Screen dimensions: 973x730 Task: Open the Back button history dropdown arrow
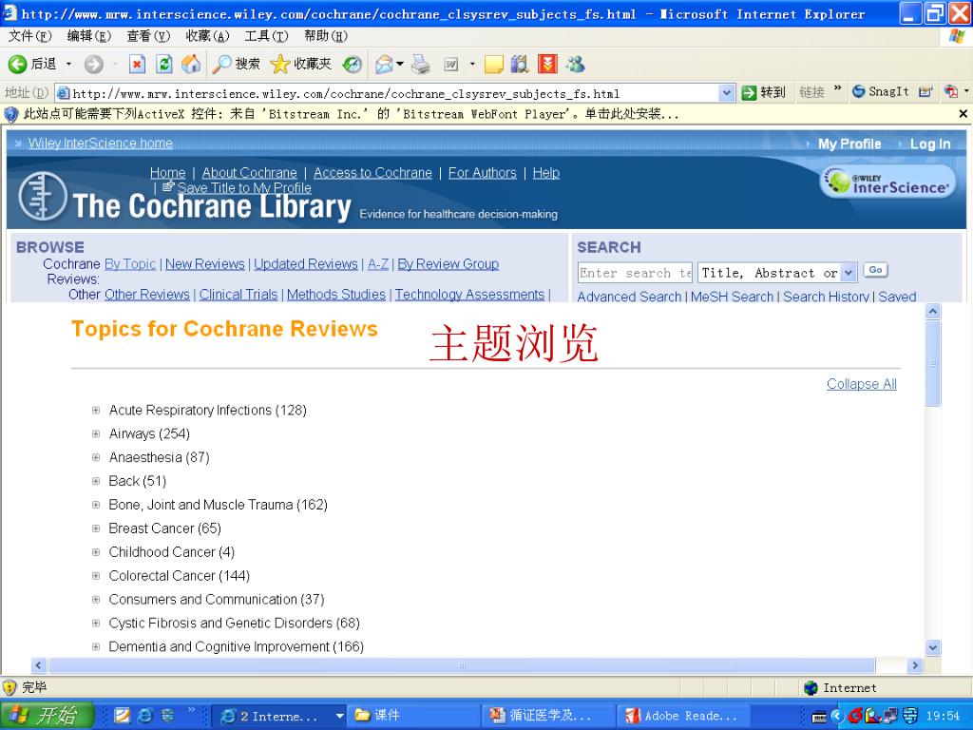[68, 64]
